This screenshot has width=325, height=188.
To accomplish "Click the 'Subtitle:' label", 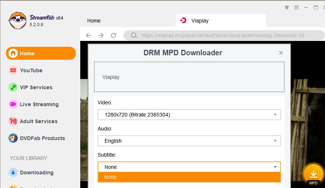I will pyautogui.click(x=107, y=155).
